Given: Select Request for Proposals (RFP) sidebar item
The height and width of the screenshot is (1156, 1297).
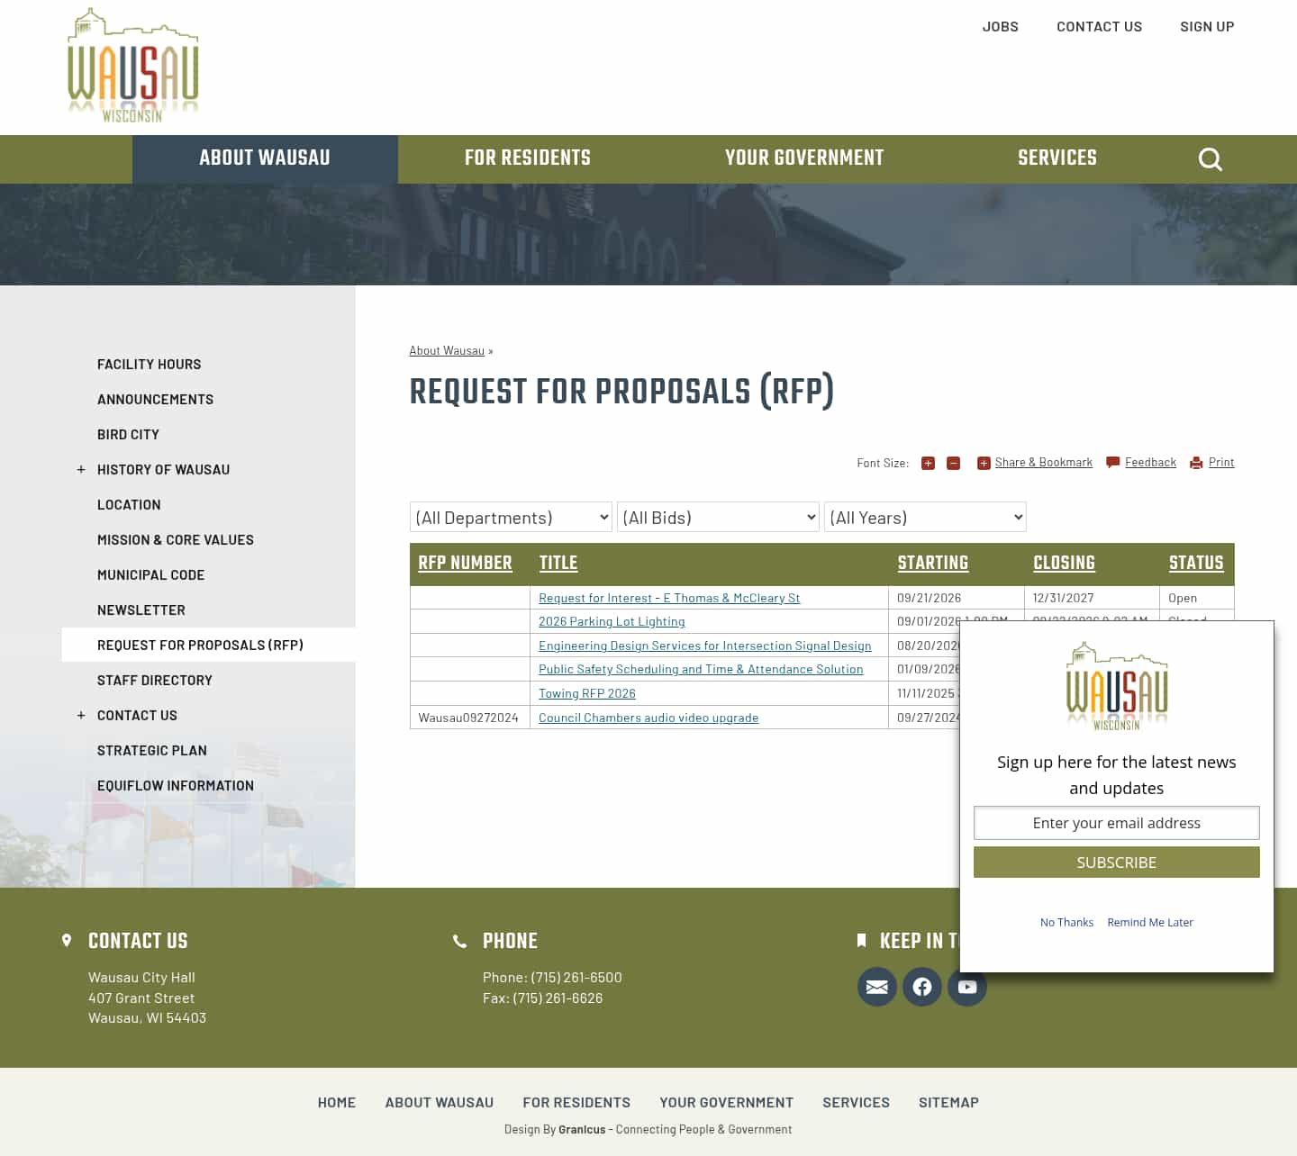Looking at the screenshot, I should 208,645.
